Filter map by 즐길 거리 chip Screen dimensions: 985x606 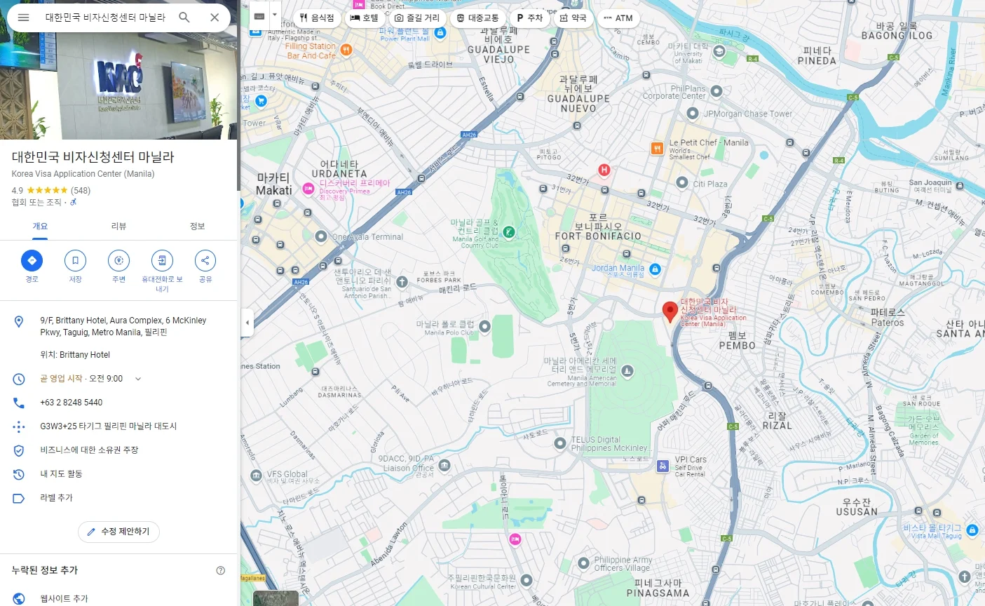417,18
